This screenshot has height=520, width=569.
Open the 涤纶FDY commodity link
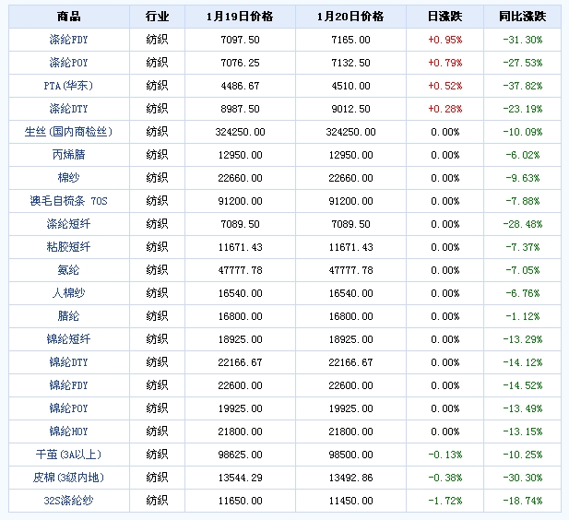click(x=68, y=40)
